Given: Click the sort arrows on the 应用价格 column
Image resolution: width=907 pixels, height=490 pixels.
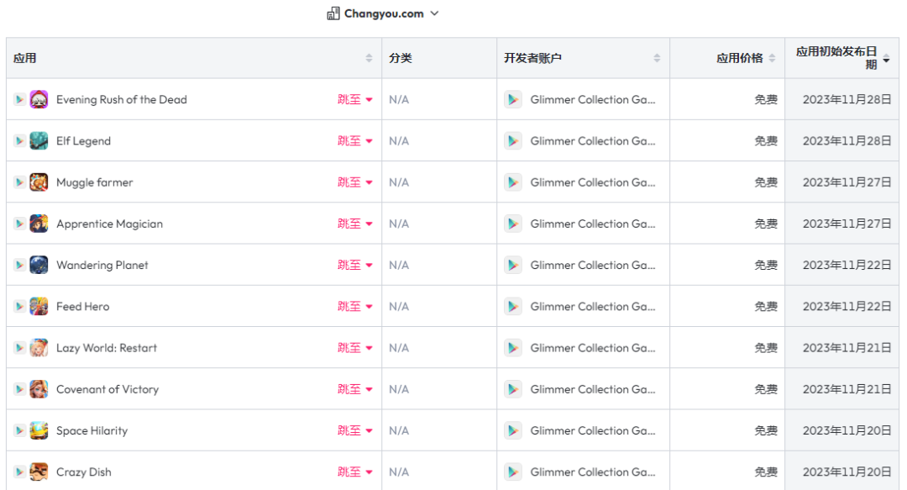Looking at the screenshot, I should coord(771,57).
